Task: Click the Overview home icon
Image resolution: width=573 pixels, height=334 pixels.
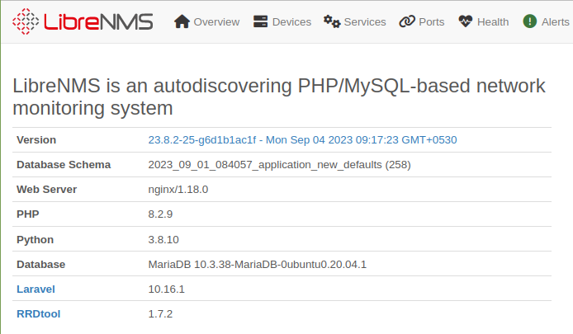Action: click(182, 21)
